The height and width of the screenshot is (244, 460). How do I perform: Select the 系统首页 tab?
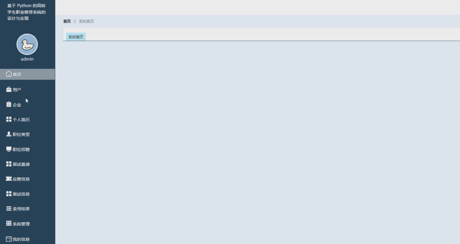click(76, 37)
